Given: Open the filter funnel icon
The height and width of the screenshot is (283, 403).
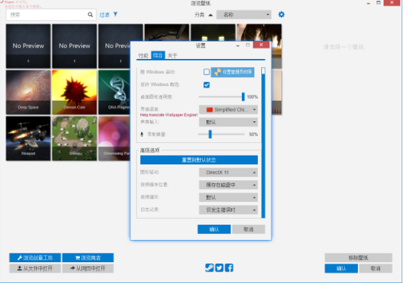Looking at the screenshot, I should pos(116,13).
